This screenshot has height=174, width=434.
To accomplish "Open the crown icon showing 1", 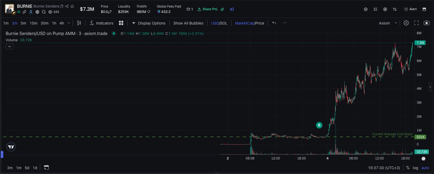I will (190, 9).
